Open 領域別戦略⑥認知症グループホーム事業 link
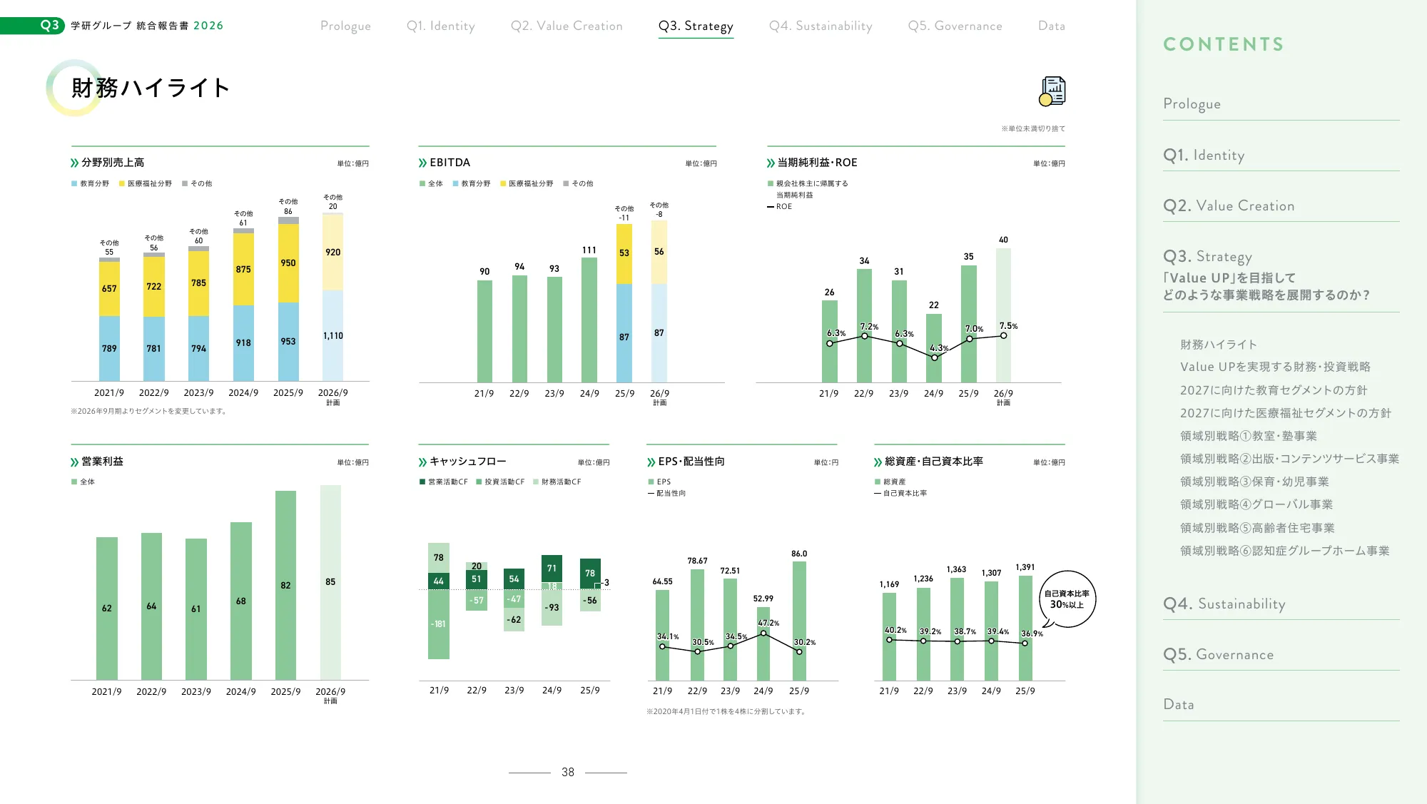Screen dimensions: 1427x804 pyautogui.click(x=1285, y=551)
